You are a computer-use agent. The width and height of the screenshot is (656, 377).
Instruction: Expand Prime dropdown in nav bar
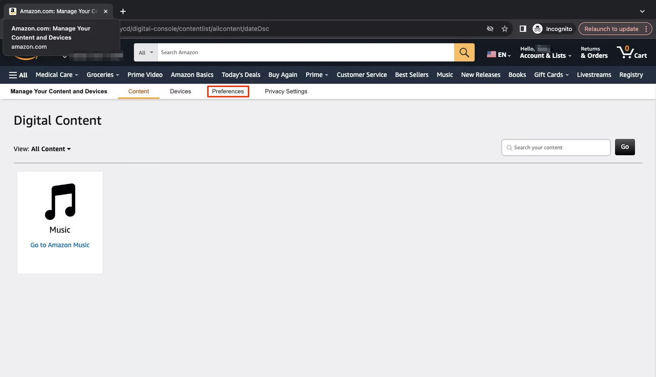317,75
